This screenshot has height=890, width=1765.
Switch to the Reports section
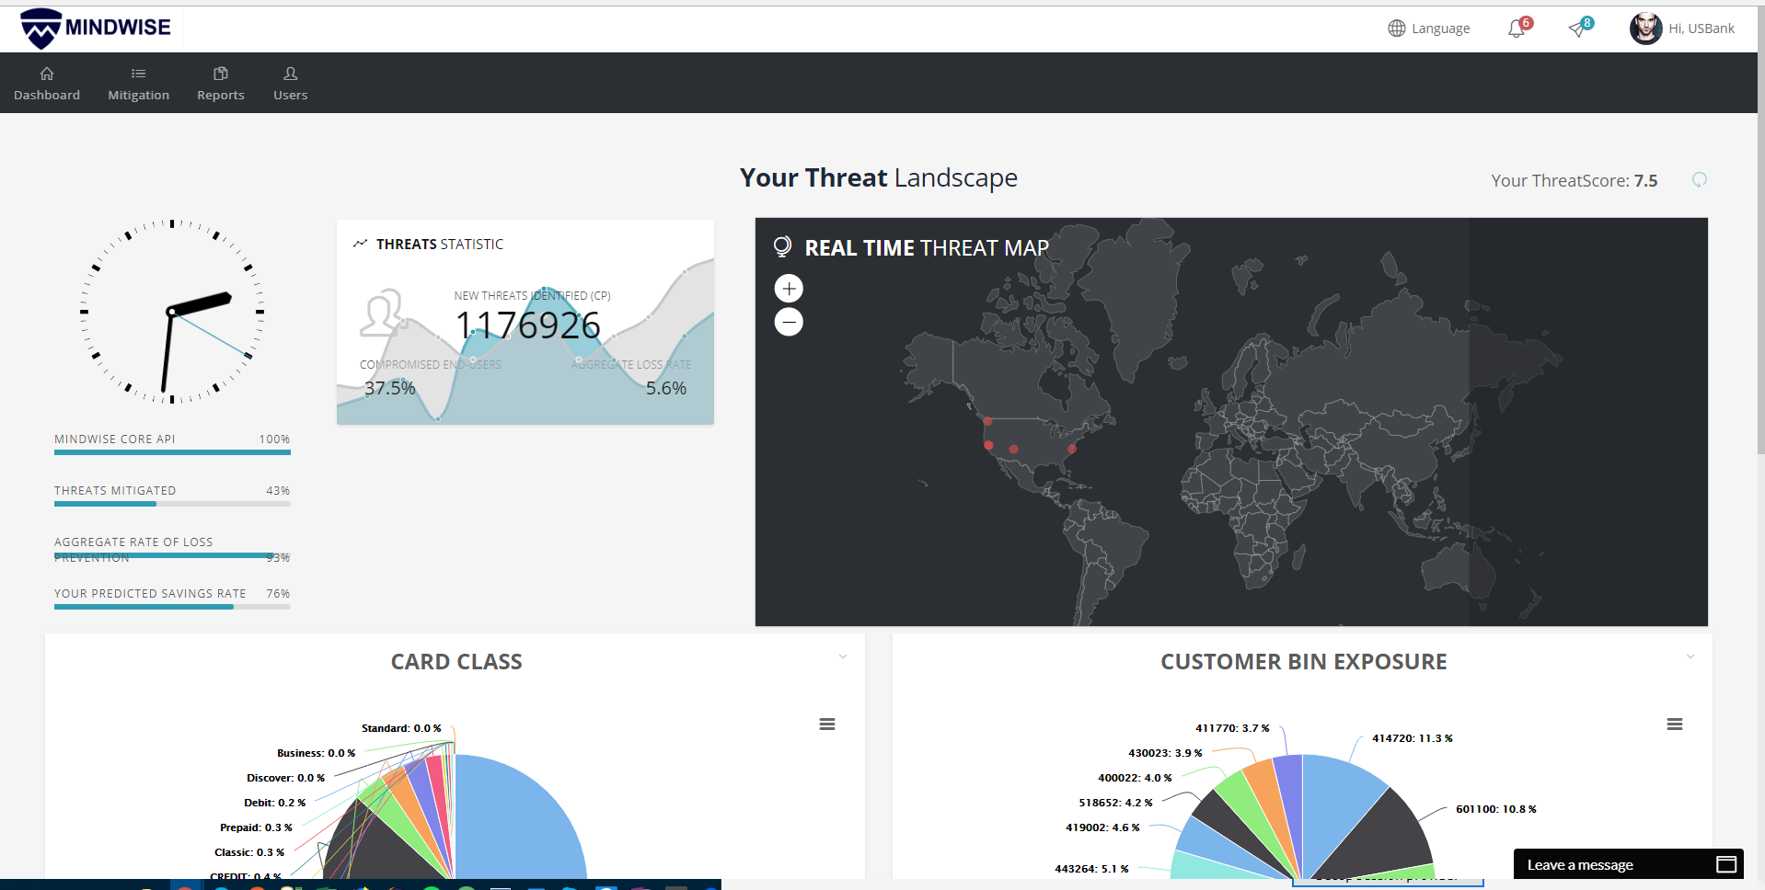tap(220, 83)
